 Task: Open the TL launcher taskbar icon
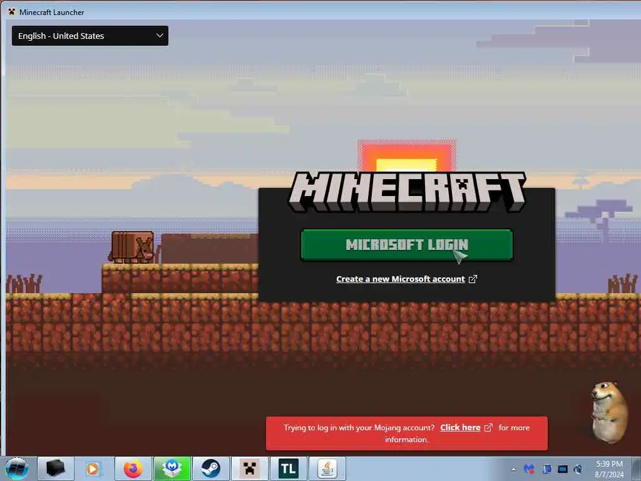pyautogui.click(x=288, y=468)
